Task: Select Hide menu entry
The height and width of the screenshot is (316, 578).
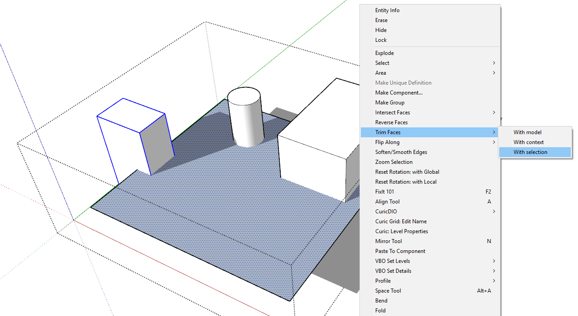Action: [381, 30]
